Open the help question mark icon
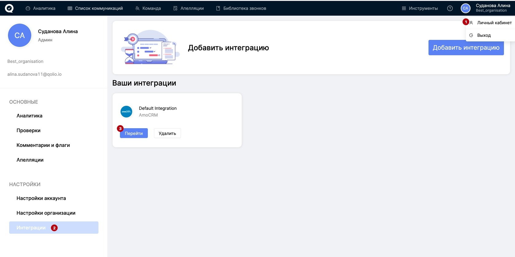The image size is (515, 257). (x=450, y=8)
